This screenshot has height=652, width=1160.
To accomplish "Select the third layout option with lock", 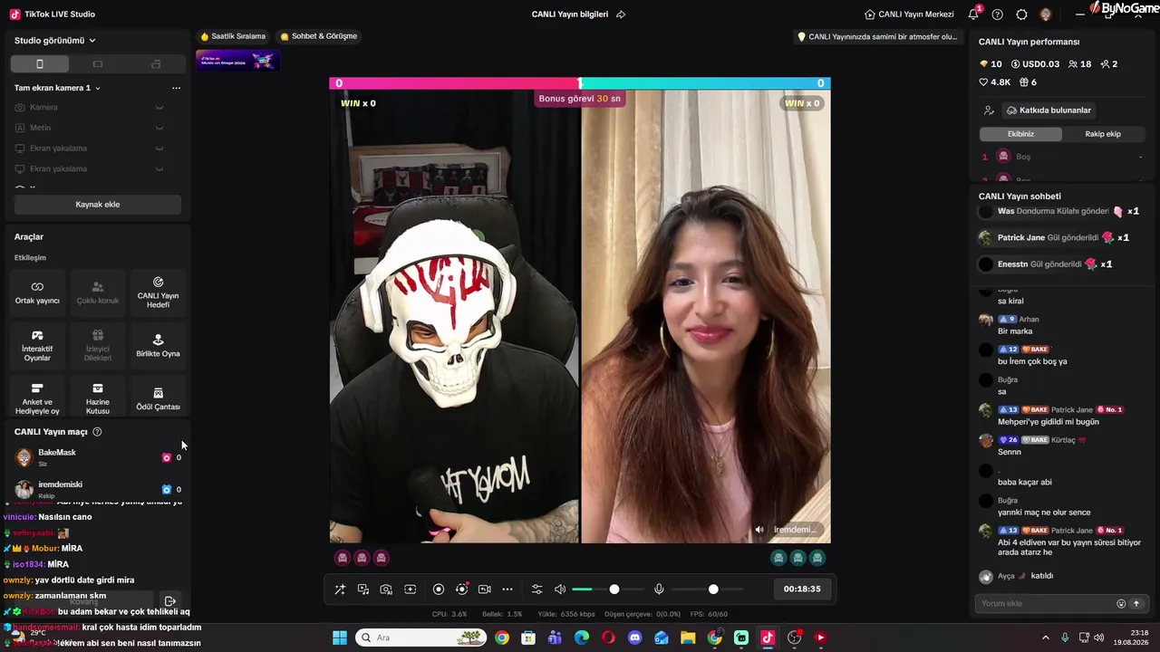I will pos(156,64).
